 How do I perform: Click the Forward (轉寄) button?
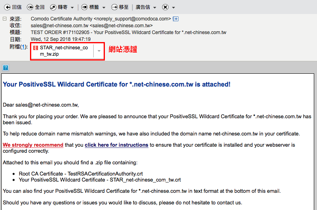[58, 7]
